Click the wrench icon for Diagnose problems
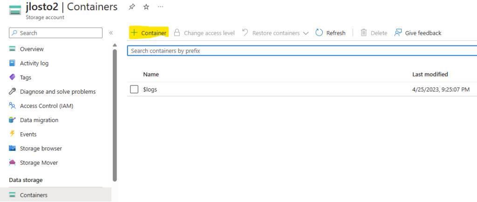The height and width of the screenshot is (202, 477). 12,91
